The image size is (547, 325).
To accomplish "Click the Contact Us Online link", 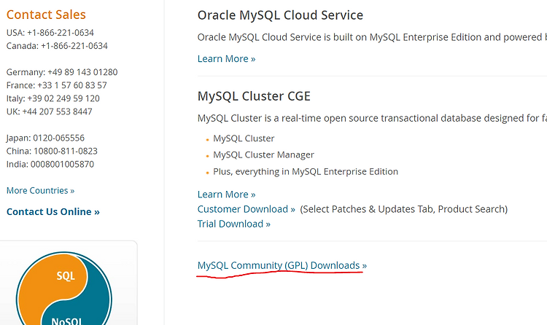I will click(x=53, y=211).
